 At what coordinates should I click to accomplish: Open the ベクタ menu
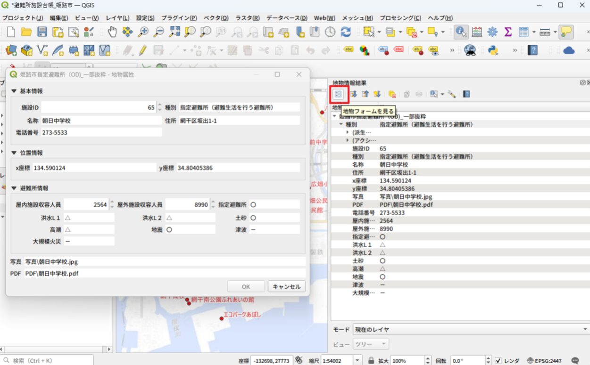(x=216, y=18)
